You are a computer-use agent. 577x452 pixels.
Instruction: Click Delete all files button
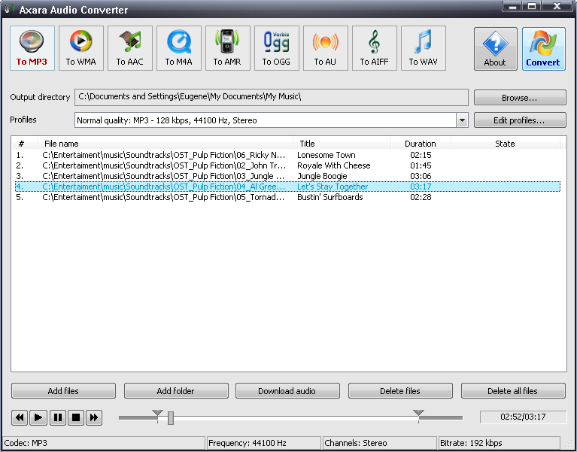click(513, 391)
